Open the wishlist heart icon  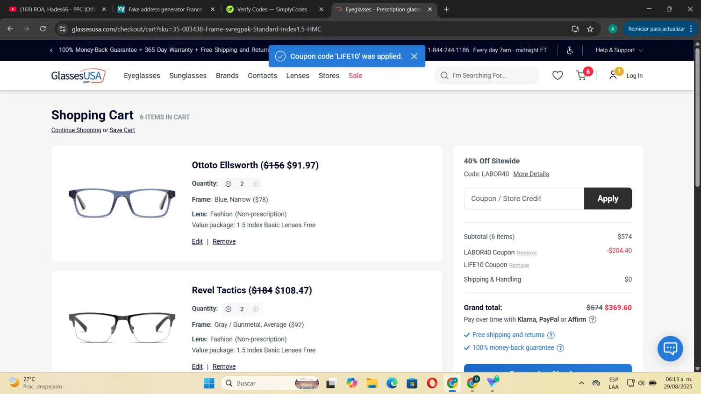pyautogui.click(x=558, y=75)
